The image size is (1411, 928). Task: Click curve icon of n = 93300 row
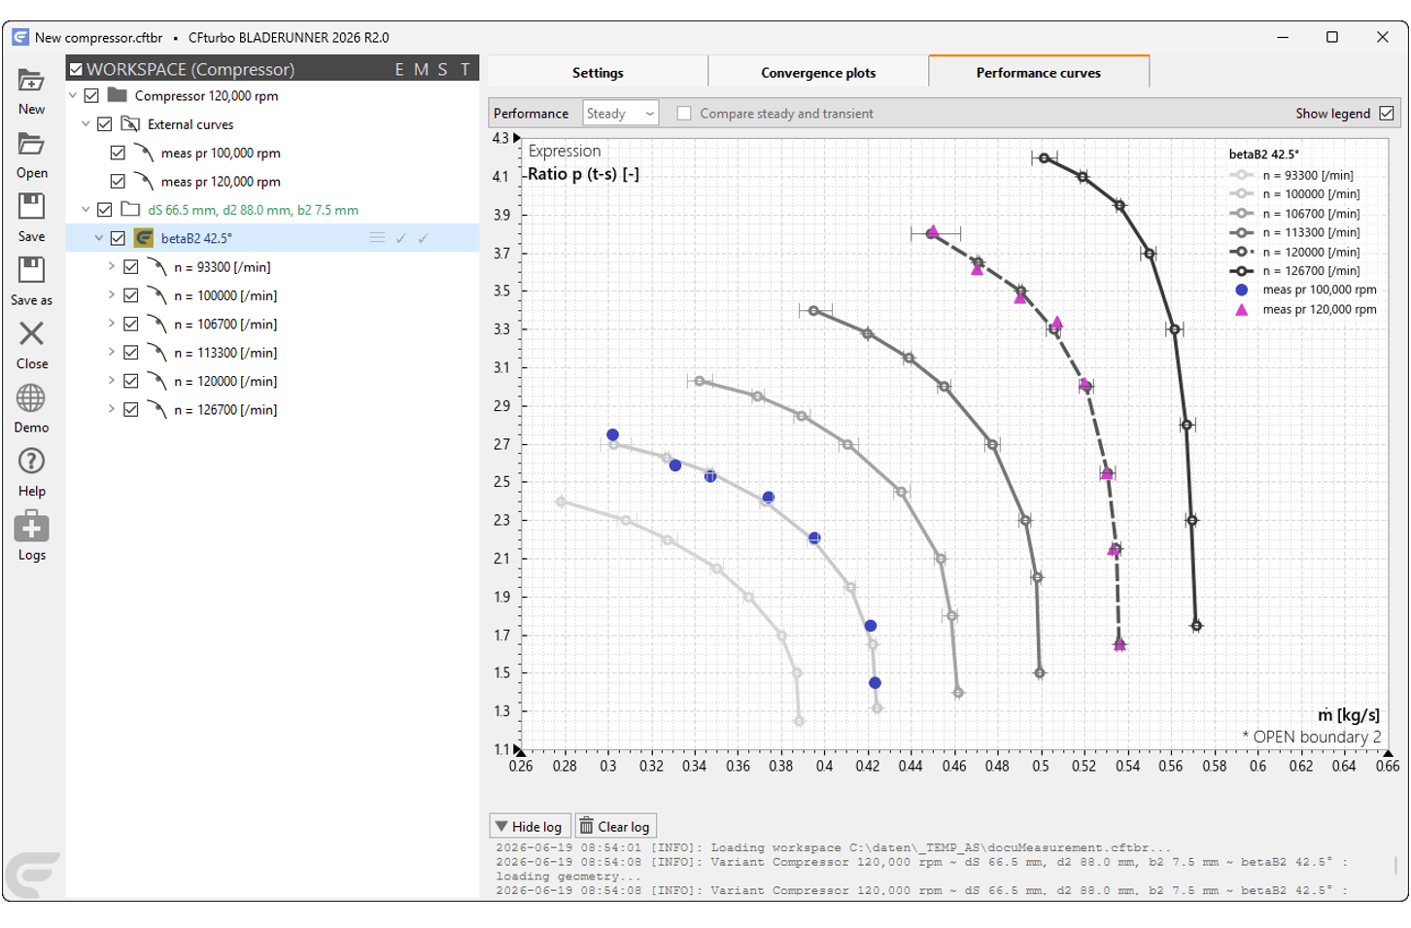pyautogui.click(x=156, y=266)
